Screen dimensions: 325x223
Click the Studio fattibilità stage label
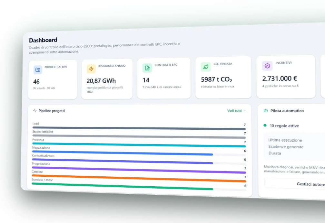(43, 132)
